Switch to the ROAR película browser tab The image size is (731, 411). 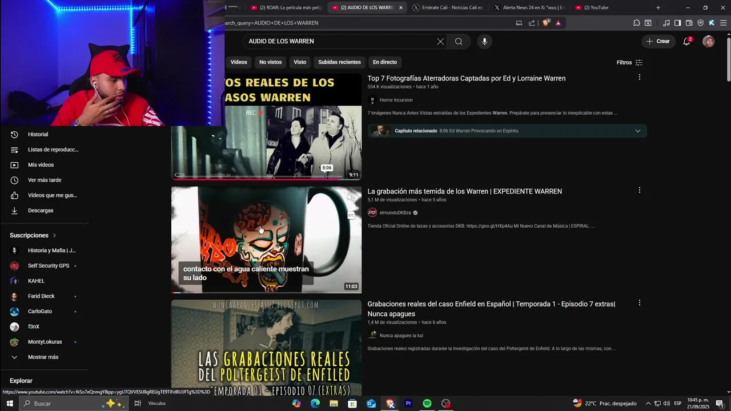point(286,7)
